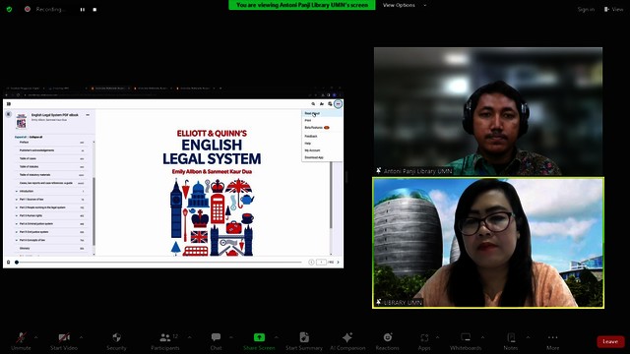Open the View Options dropdown
The width and height of the screenshot is (630, 354).
point(405,5)
